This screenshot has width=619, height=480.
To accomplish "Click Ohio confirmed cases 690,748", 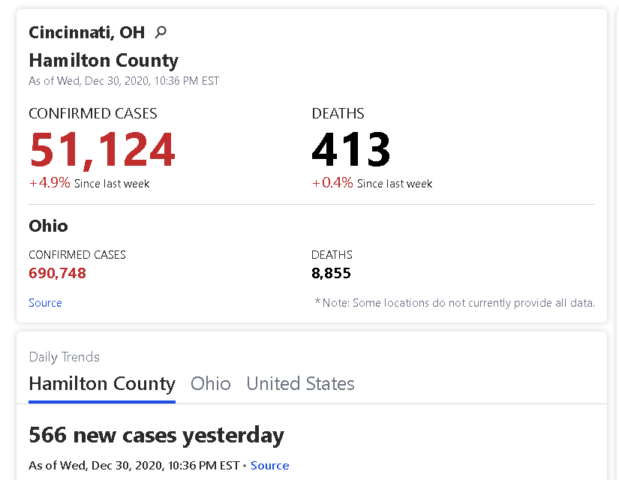I will 57,273.
